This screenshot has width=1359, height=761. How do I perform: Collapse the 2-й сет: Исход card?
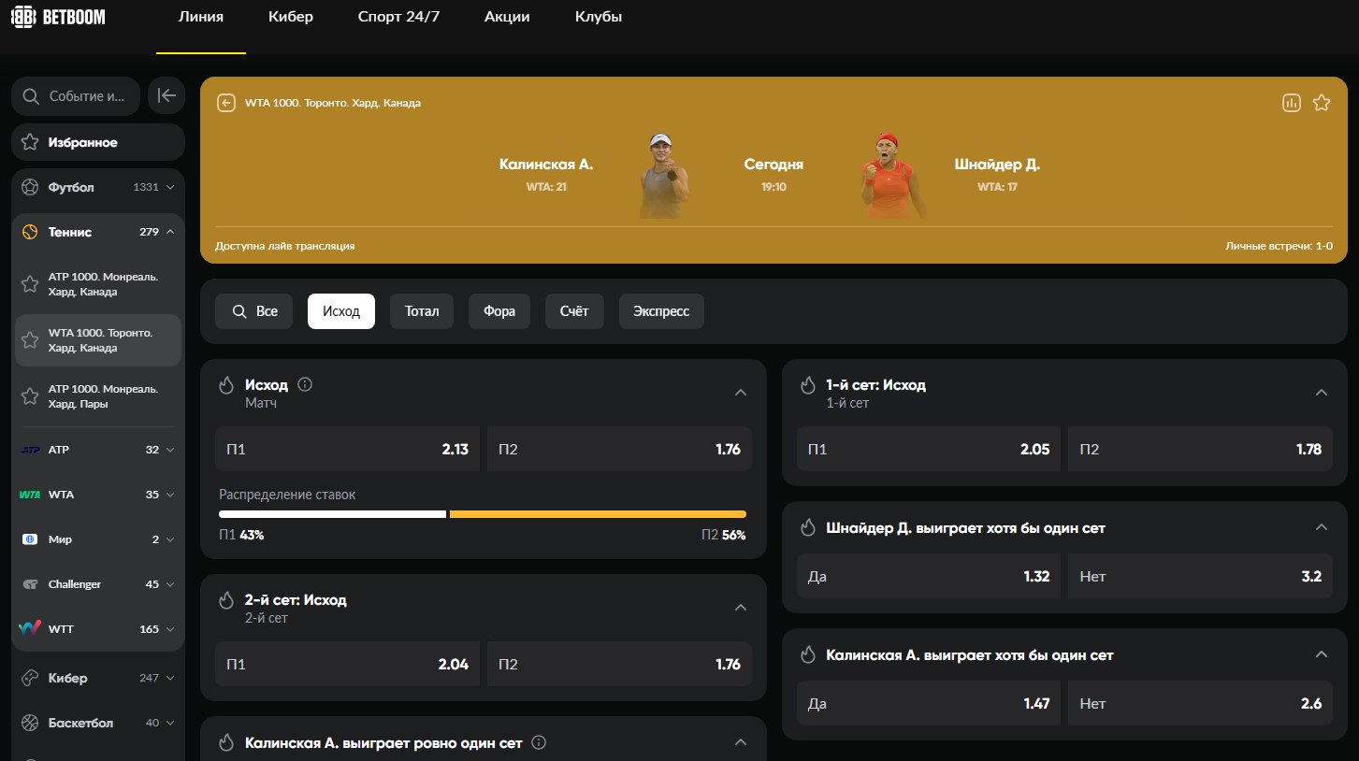click(741, 608)
